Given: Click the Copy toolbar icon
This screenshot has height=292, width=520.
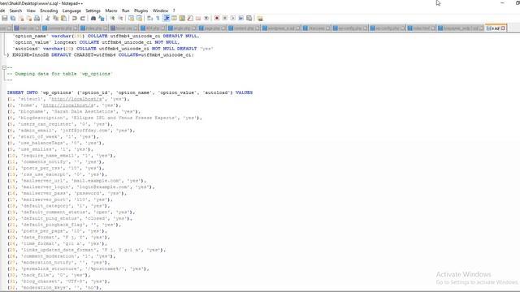Looking at the screenshot, I should pos(56,18).
